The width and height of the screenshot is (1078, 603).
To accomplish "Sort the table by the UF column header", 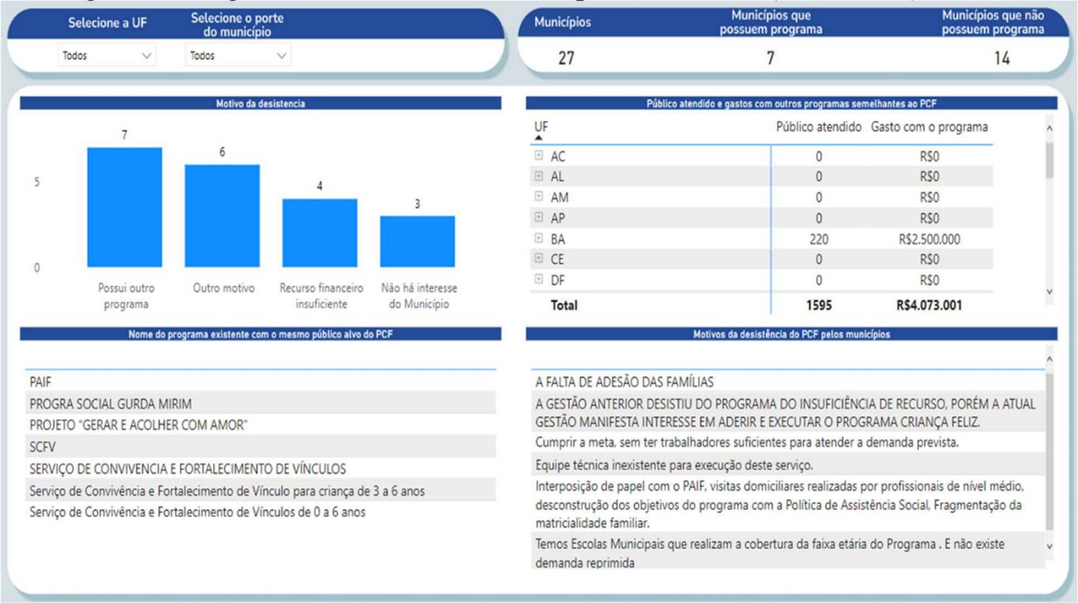I will 541,126.
